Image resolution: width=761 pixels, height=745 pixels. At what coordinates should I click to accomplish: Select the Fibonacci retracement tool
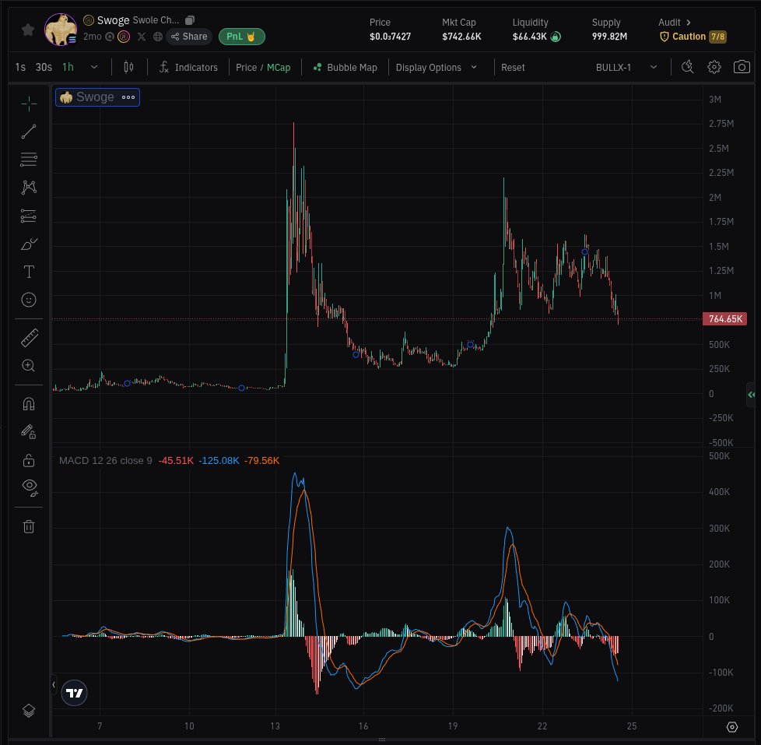(x=29, y=160)
